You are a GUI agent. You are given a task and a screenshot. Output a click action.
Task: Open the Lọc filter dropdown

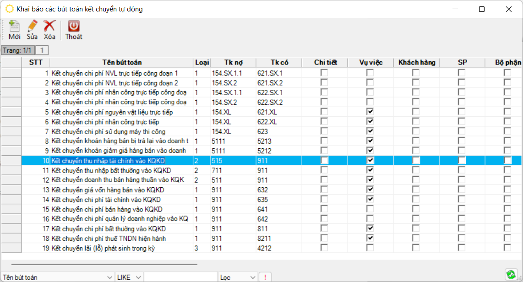pyautogui.click(x=252, y=277)
